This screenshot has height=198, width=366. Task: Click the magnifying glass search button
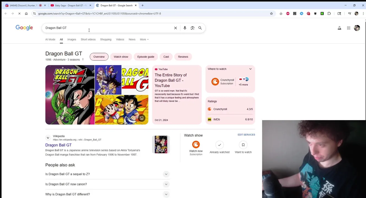[x=200, y=28]
